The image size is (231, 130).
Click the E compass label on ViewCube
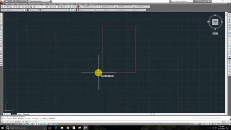point(222,22)
